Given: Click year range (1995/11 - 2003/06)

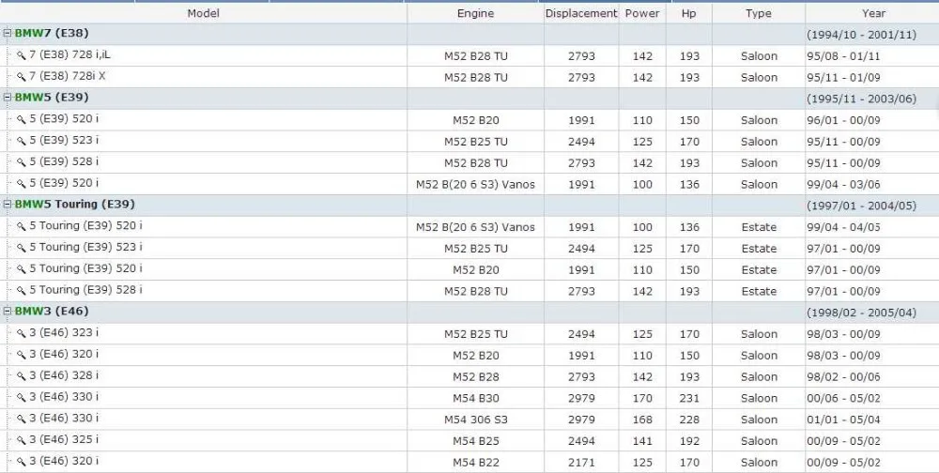Looking at the screenshot, I should (x=861, y=99).
